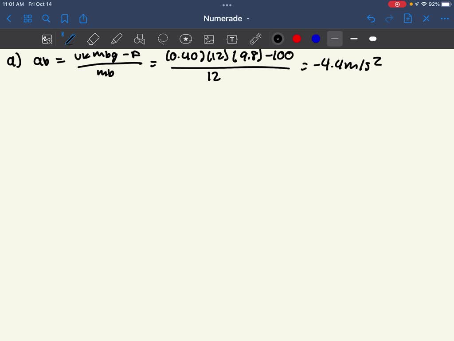Viewport: 454px width, 341px height.
Task: Select the Highlighter tool
Action: pos(117,39)
